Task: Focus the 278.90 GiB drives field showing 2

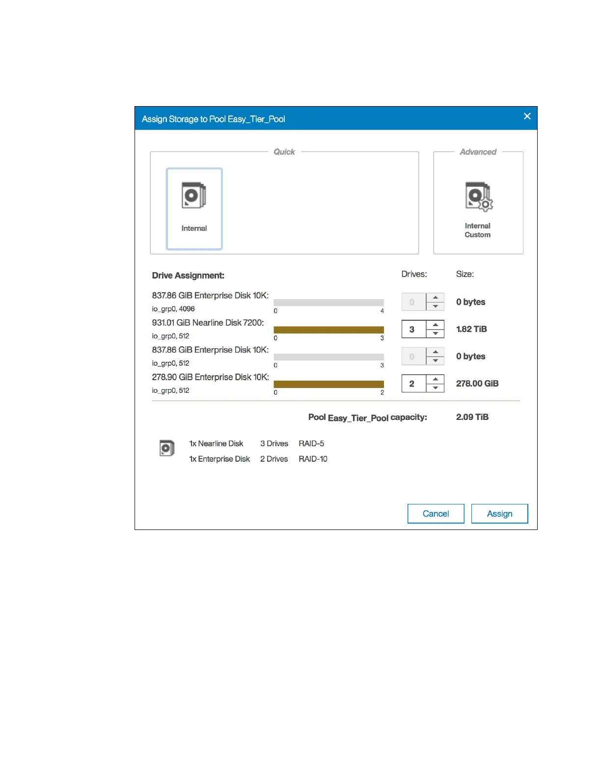Action: 413,384
